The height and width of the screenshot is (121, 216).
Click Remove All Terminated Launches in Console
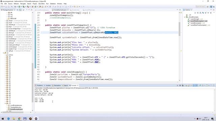(x=183, y=85)
